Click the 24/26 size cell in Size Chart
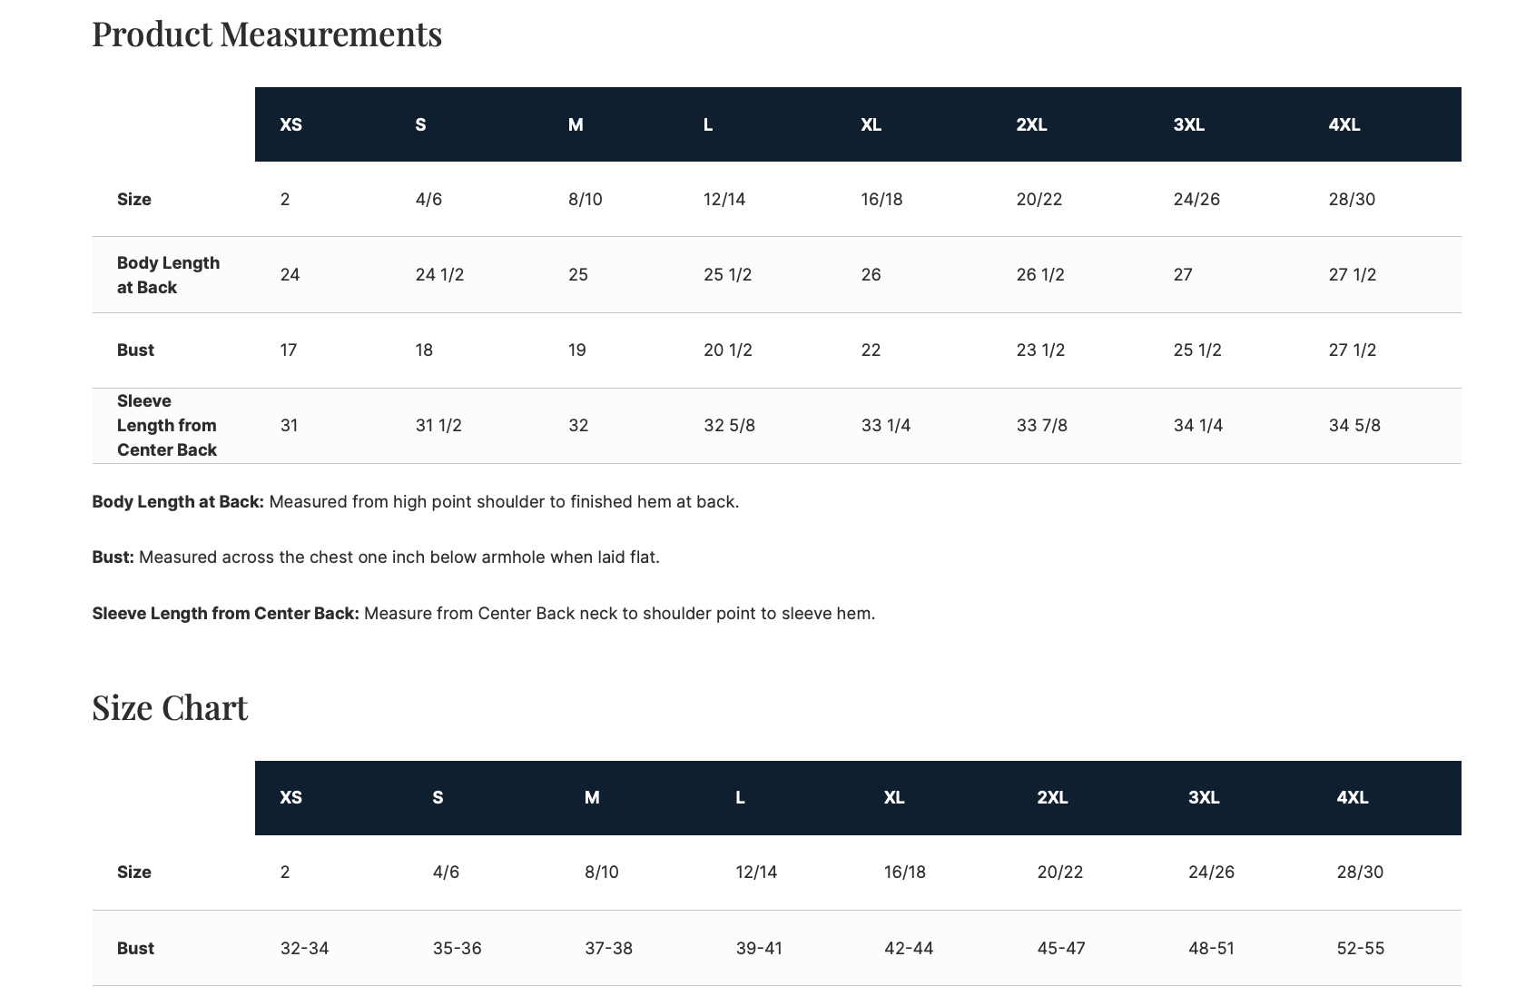1516x1006 pixels. pyautogui.click(x=1211, y=872)
